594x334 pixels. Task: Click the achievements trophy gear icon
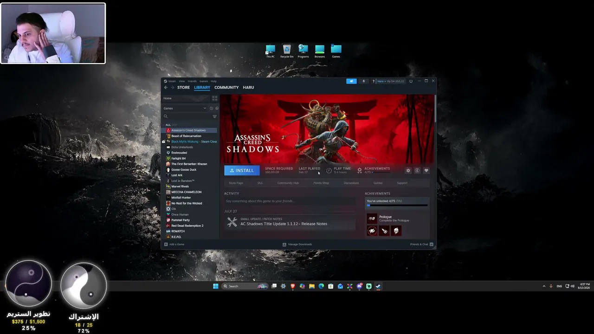point(359,171)
